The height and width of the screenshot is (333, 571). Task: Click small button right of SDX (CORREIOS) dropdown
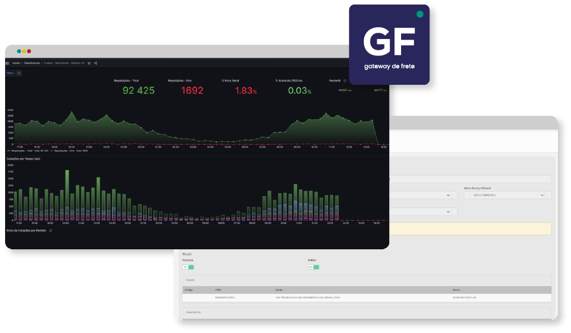point(548,195)
